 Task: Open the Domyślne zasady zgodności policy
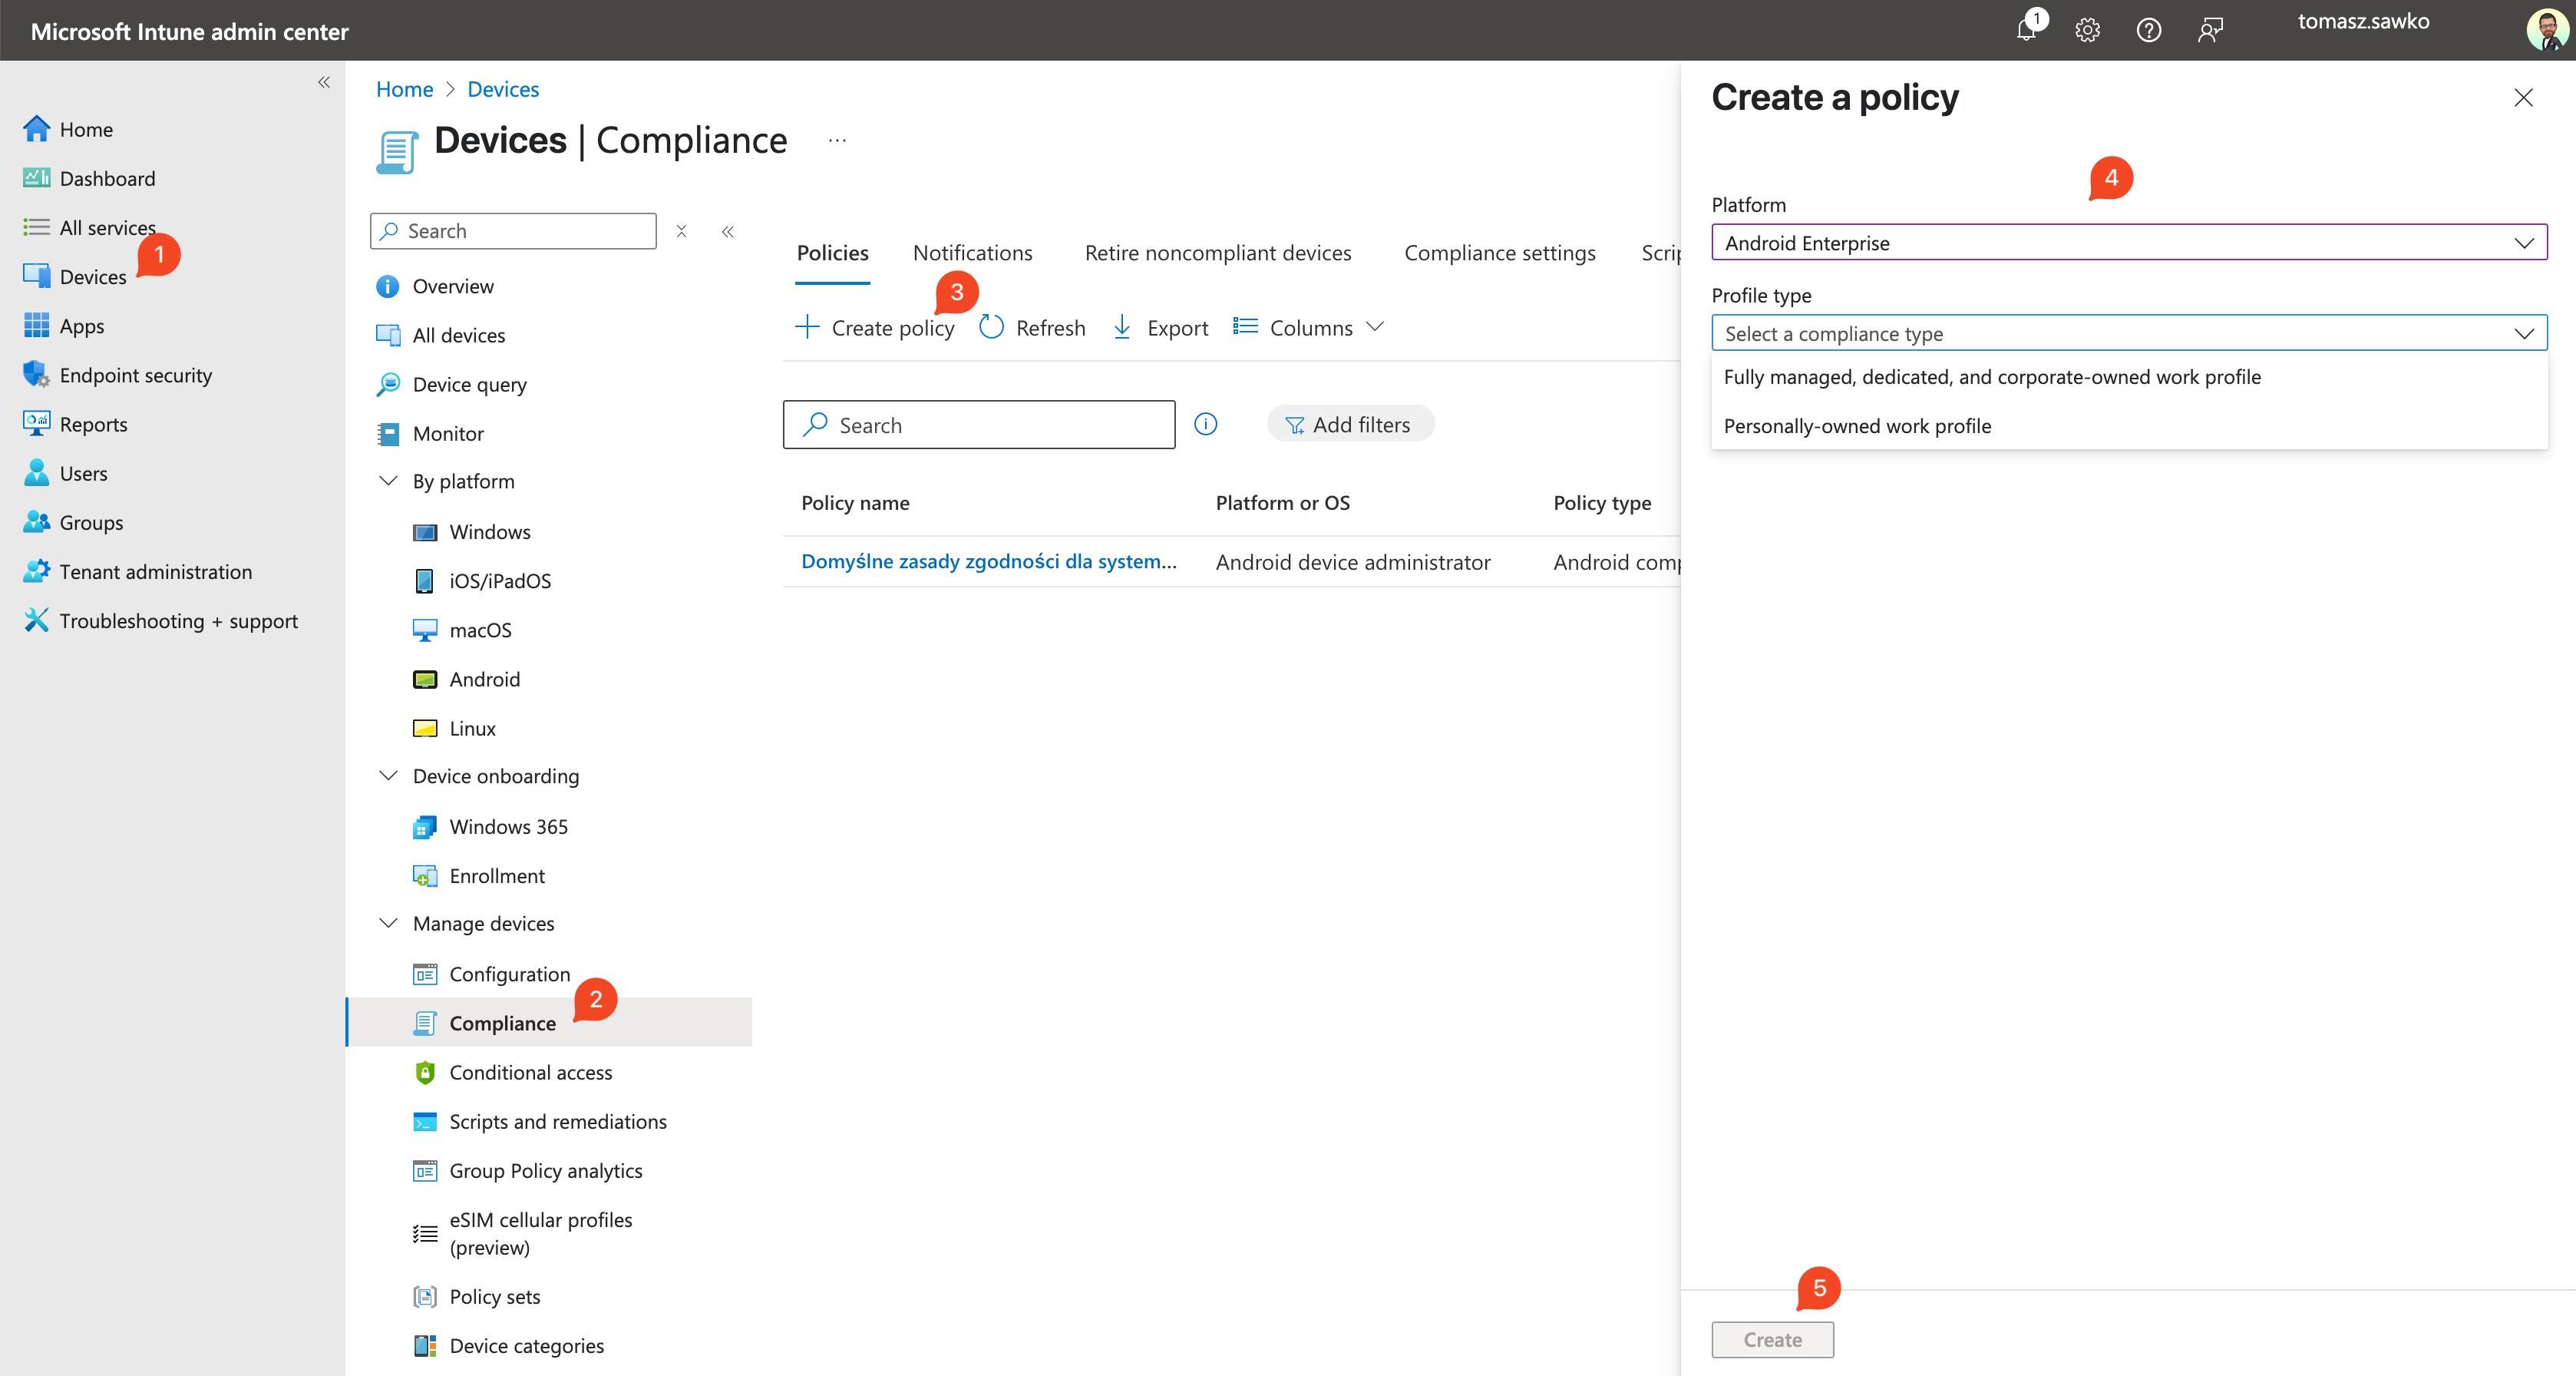click(989, 561)
